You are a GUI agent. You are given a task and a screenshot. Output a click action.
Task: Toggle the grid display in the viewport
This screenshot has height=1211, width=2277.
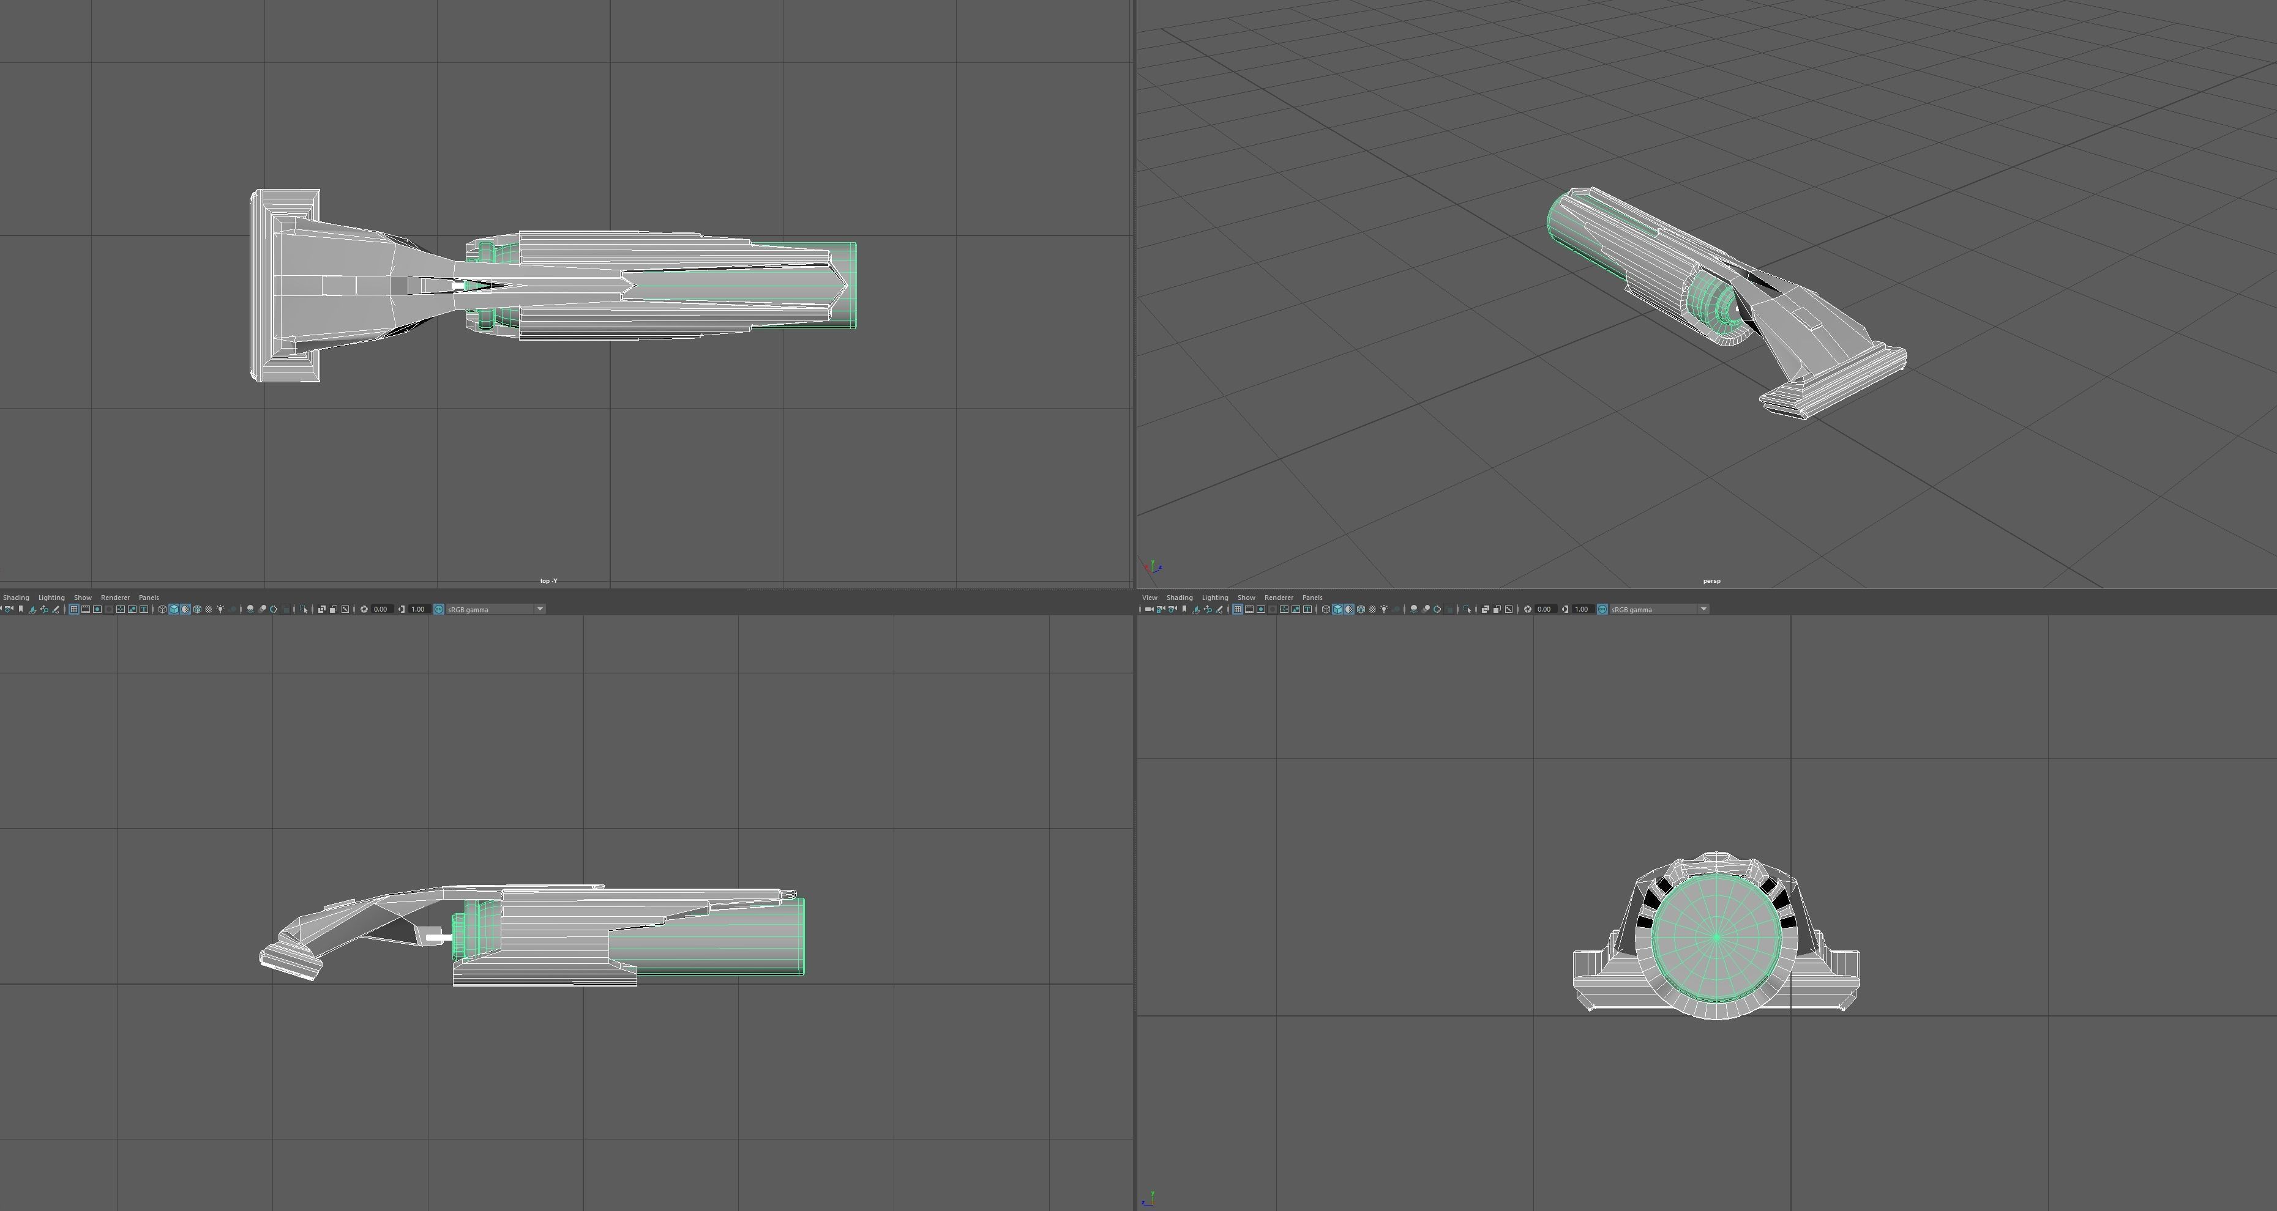pyautogui.click(x=72, y=609)
